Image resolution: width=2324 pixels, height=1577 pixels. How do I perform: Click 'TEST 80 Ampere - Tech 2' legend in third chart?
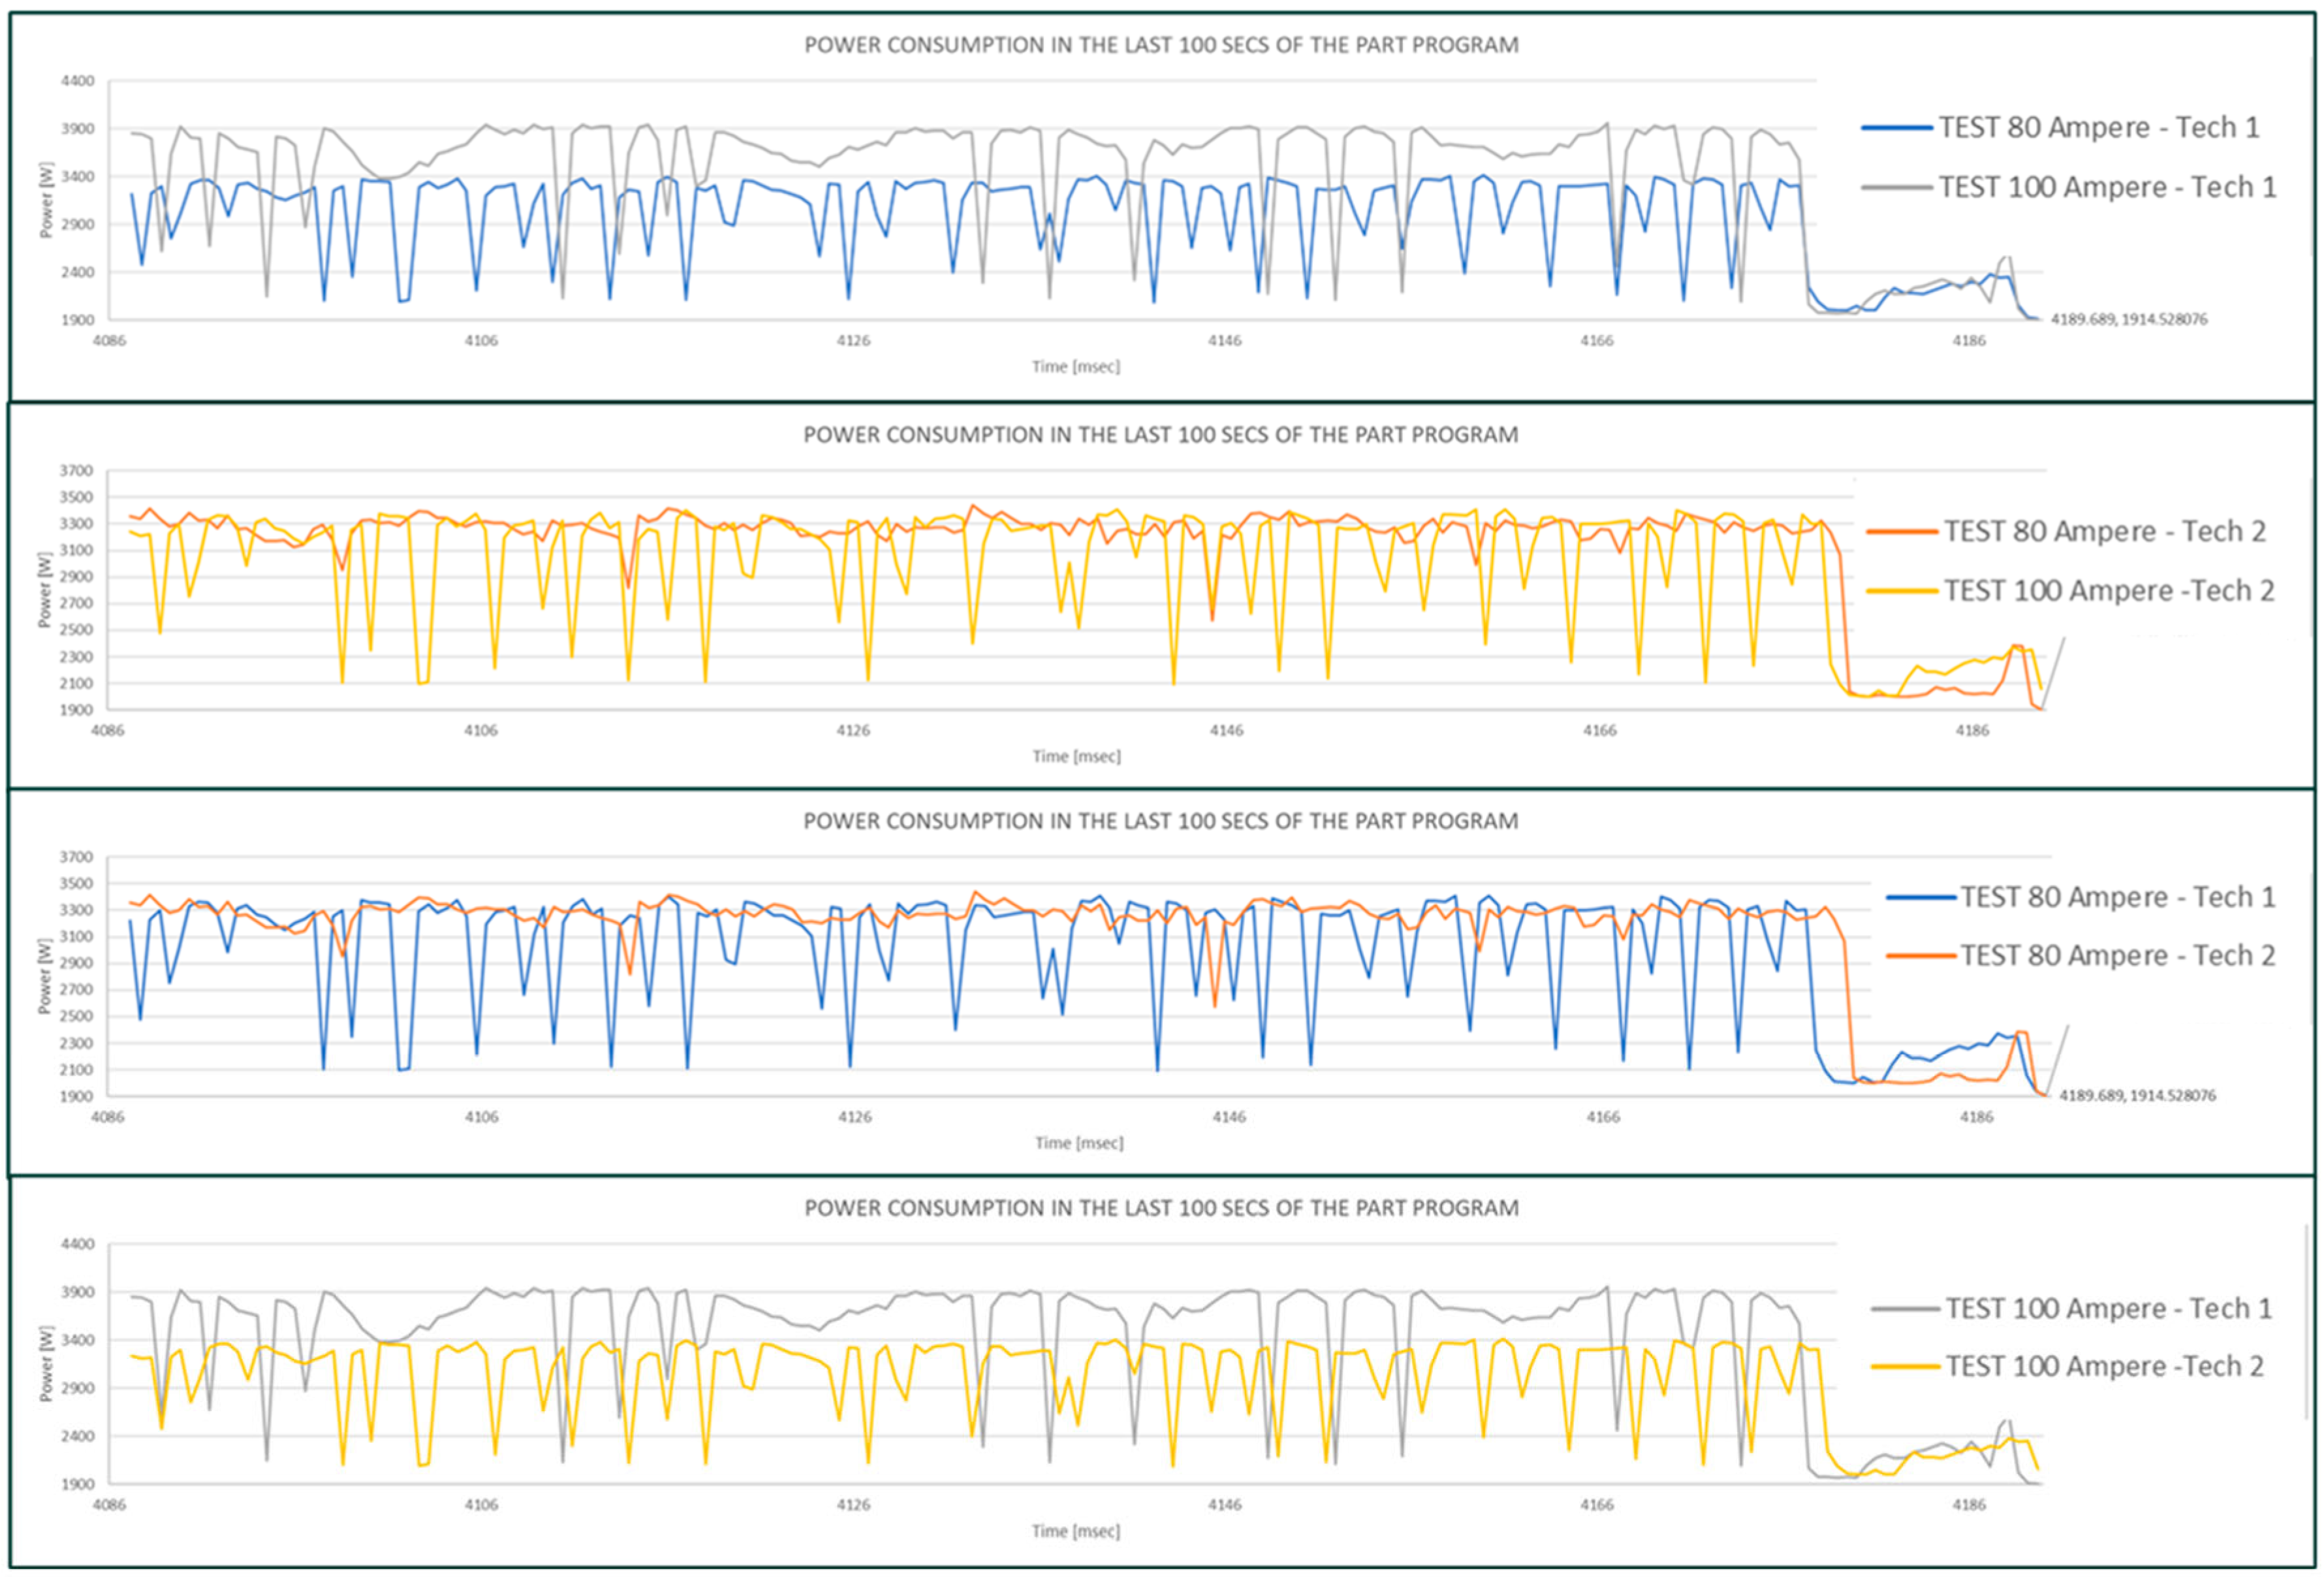pyautogui.click(x=2118, y=956)
